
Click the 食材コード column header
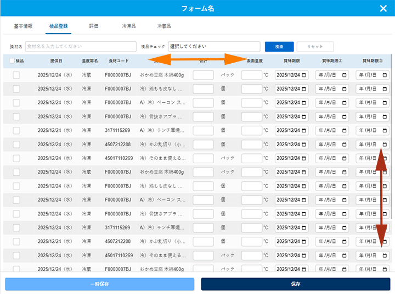click(x=119, y=61)
